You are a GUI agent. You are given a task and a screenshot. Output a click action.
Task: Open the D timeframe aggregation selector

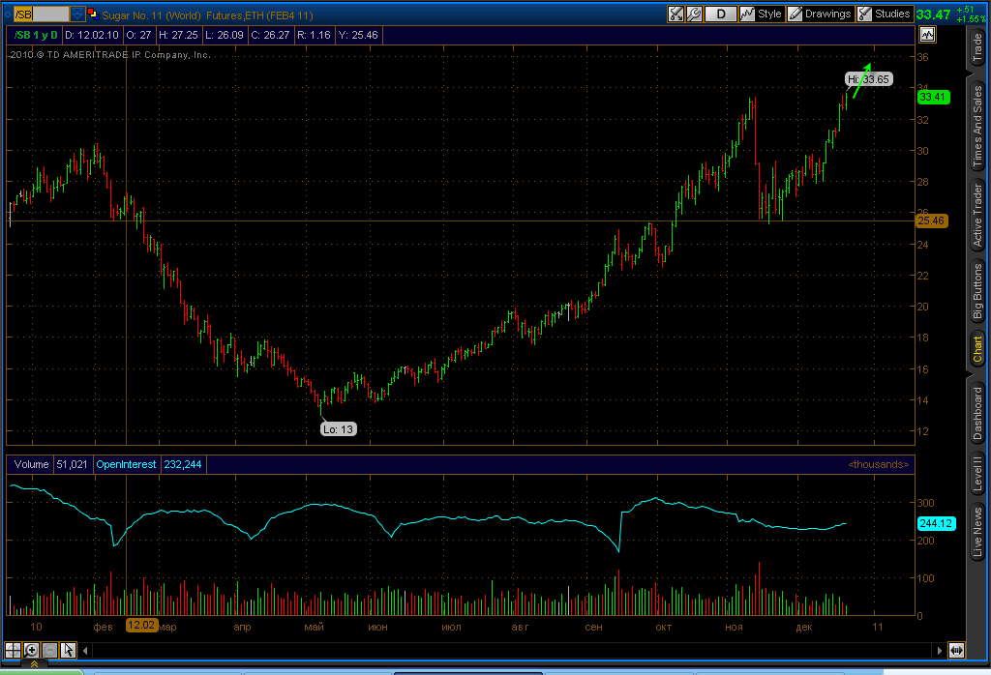click(x=720, y=14)
